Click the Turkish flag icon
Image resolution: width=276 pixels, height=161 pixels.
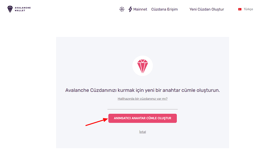click(x=240, y=9)
